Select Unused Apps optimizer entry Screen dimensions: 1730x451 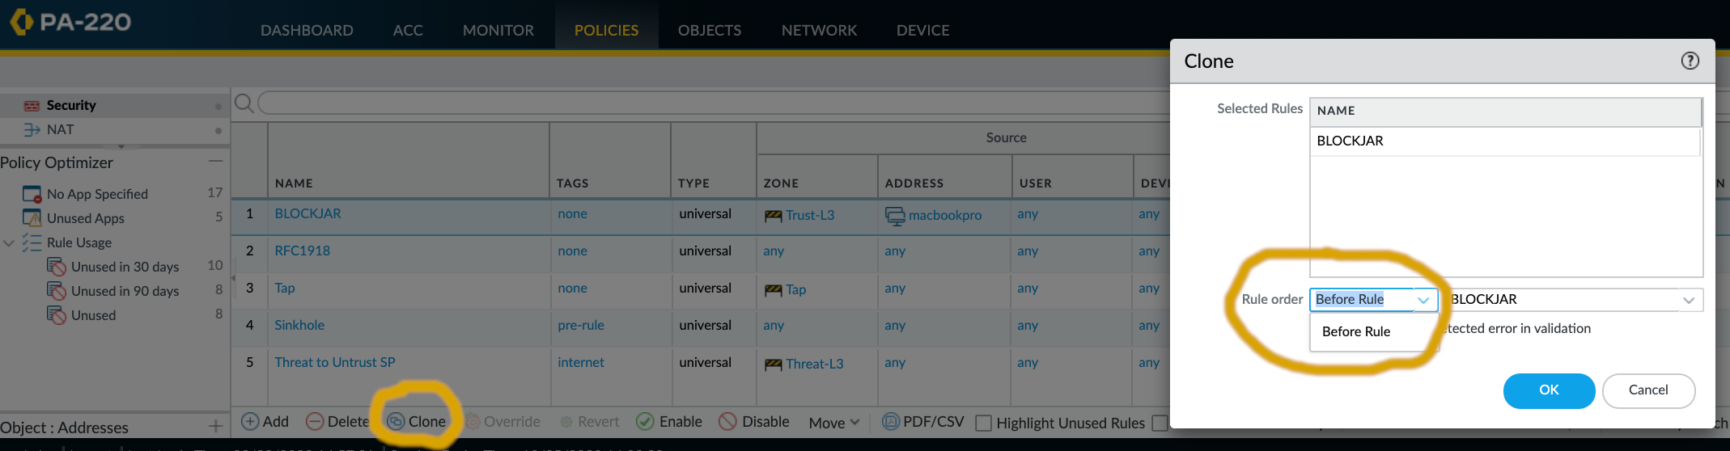(x=86, y=218)
